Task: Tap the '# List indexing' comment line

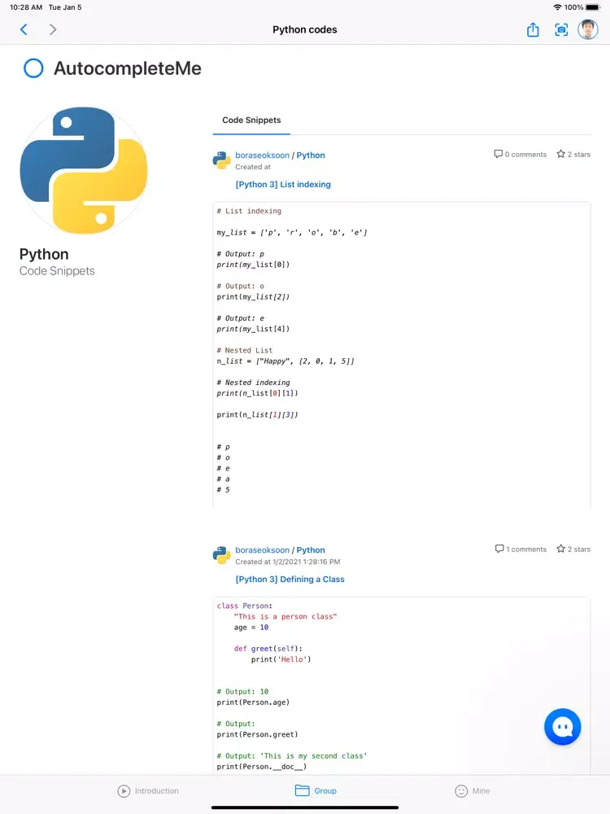Action: tap(249, 211)
